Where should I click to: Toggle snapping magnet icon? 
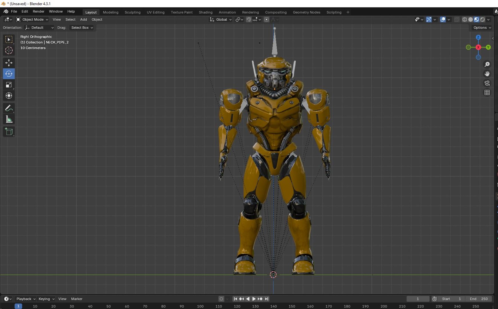click(249, 19)
